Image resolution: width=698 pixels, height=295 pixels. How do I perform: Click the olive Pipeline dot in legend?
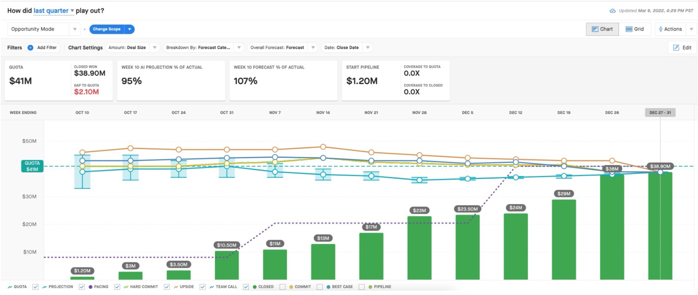tap(371, 287)
